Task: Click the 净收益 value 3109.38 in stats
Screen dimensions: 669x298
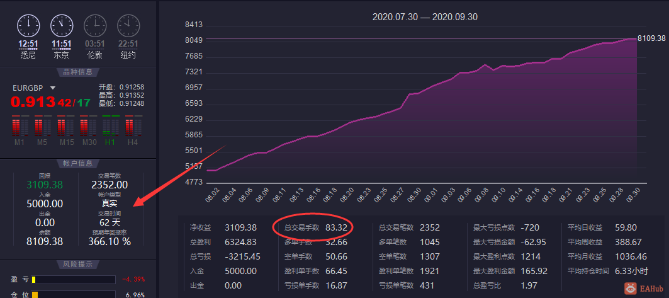Action: (x=240, y=227)
